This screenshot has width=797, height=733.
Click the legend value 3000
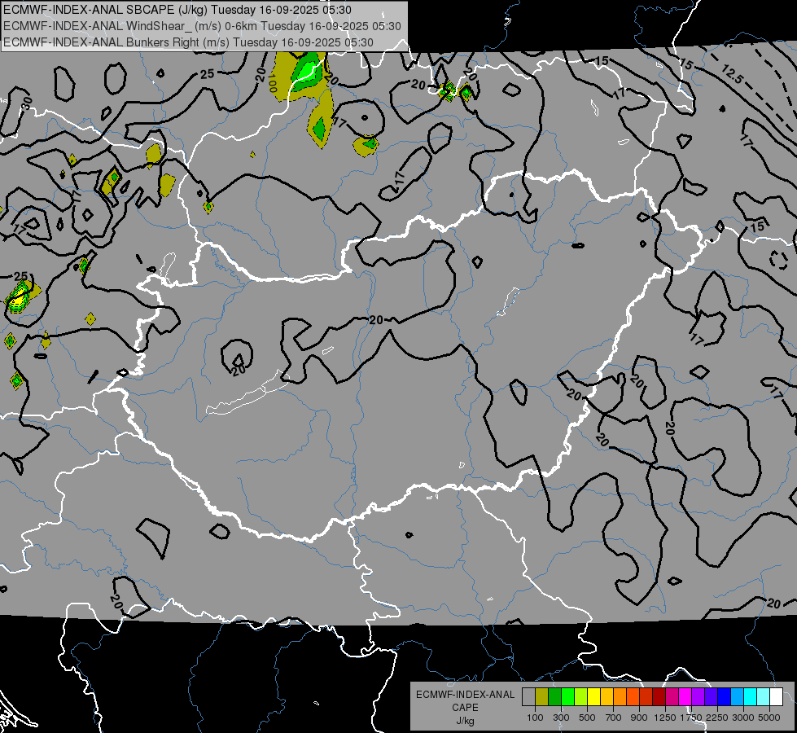pyautogui.click(x=743, y=718)
